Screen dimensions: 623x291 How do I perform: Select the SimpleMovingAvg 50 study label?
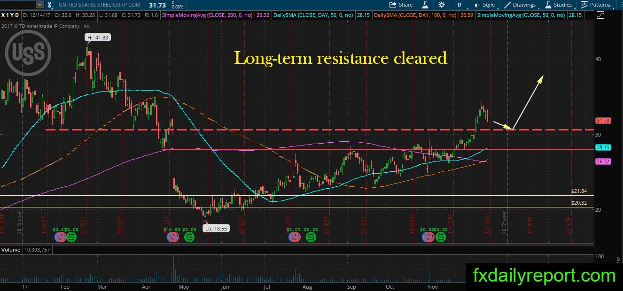coord(522,15)
